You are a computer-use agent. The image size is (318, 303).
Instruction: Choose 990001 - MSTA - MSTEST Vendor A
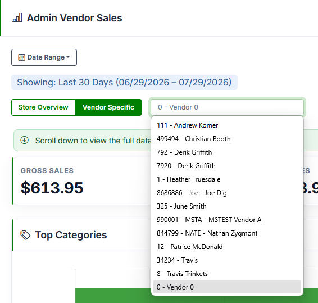[x=227, y=220]
